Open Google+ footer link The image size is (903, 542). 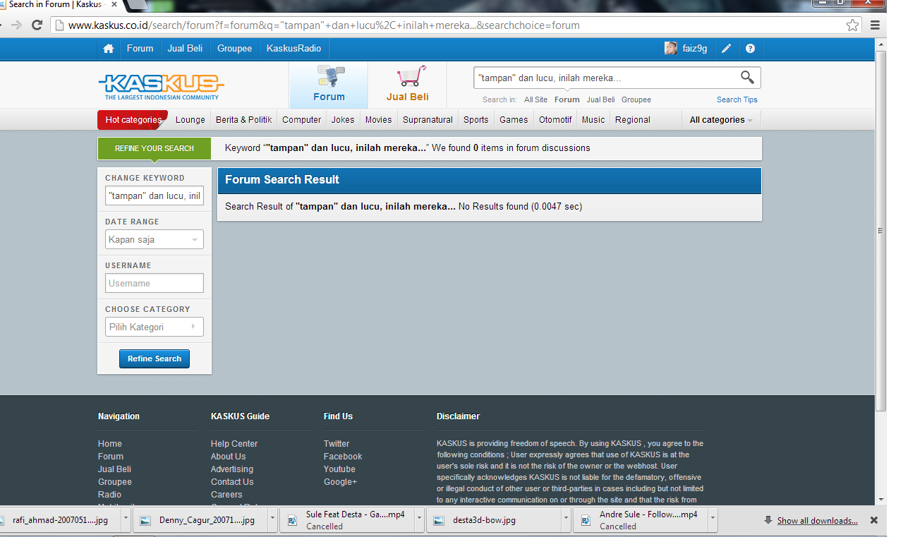(341, 482)
